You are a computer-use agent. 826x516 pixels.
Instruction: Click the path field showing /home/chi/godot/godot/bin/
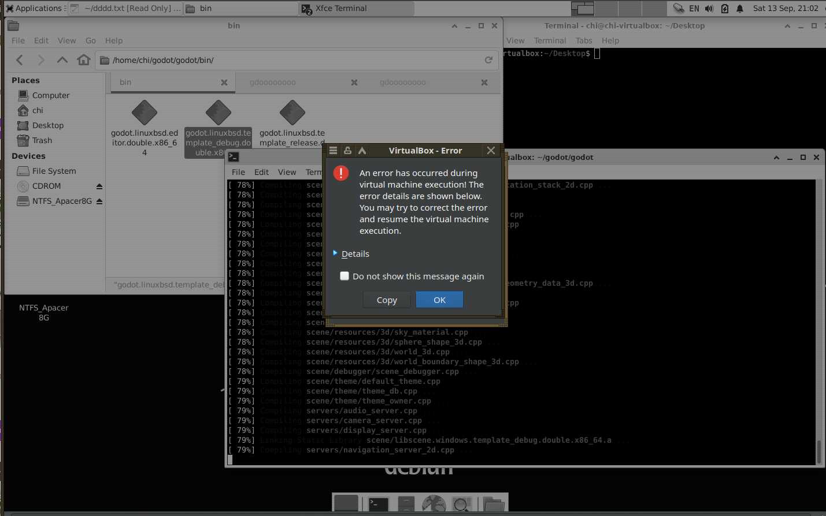(298, 60)
